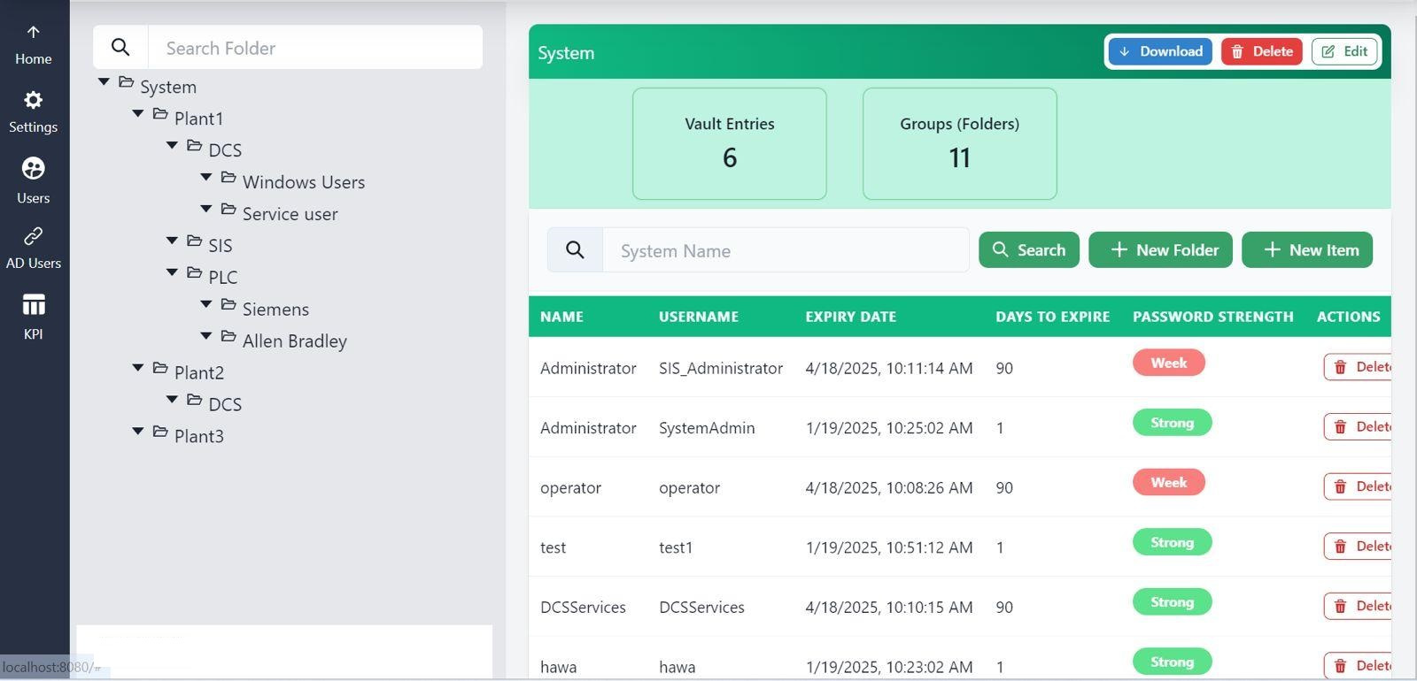The image size is (1417, 681).
Task: Open the Users section icon
Action: click(x=33, y=168)
